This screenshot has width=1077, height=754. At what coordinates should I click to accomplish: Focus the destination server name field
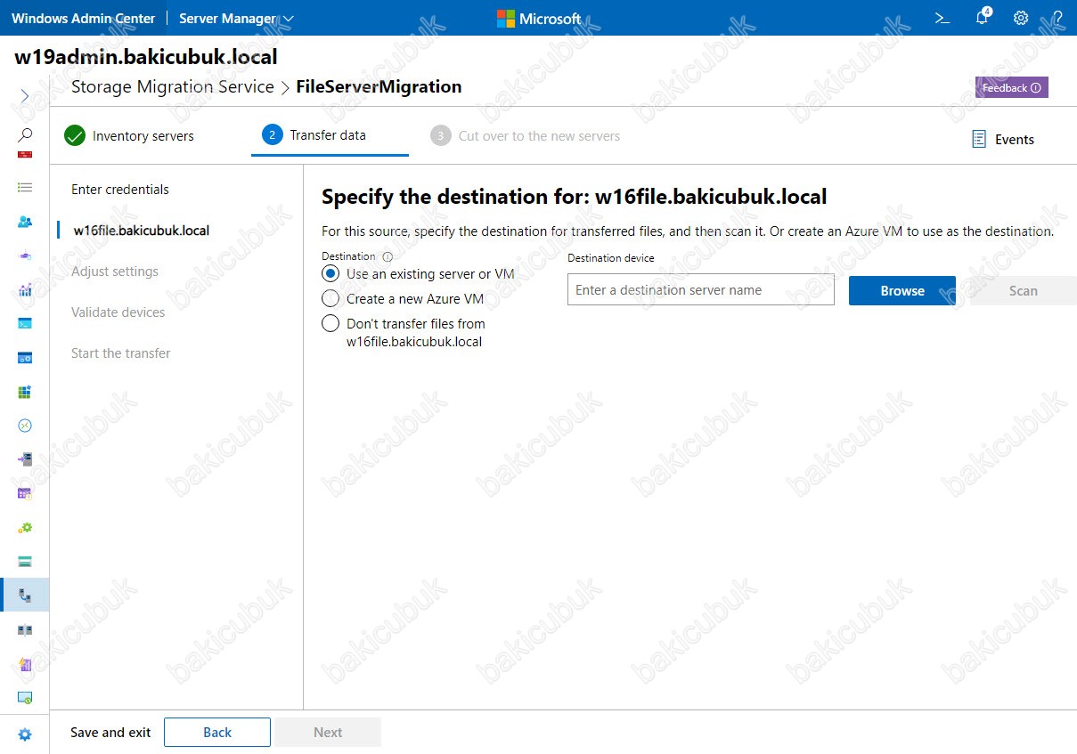(x=701, y=290)
